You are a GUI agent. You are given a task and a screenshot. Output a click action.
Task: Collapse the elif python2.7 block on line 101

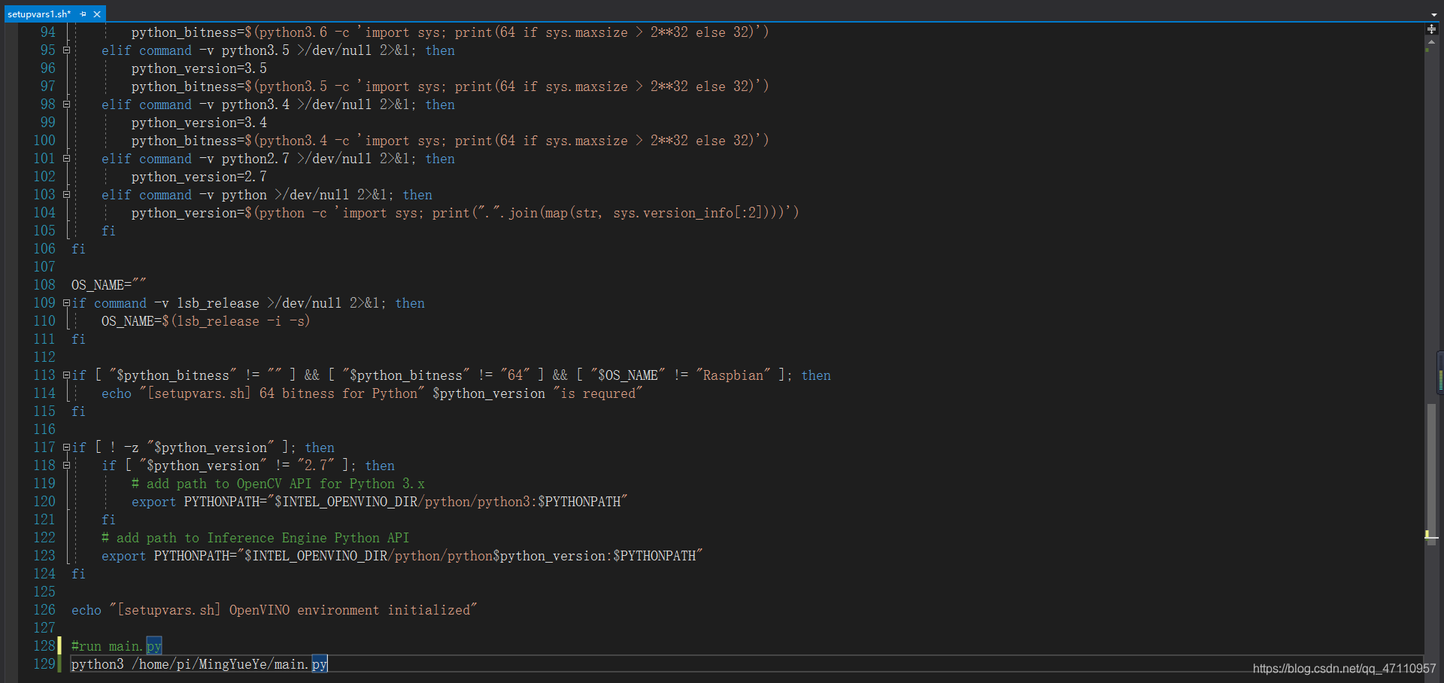66,159
